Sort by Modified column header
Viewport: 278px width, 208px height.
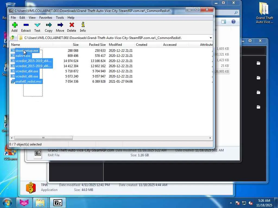tap(121, 45)
